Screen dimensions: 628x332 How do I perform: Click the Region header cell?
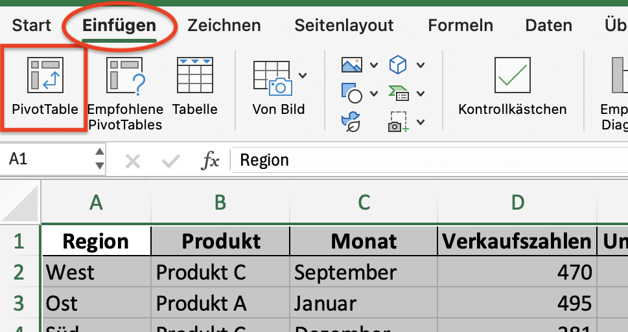[x=96, y=241]
